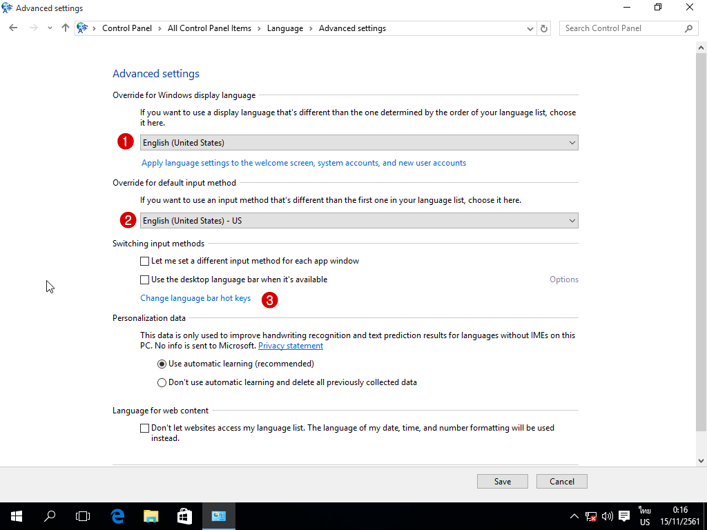Open File Explorer from taskbar
Image resolution: width=707 pixels, height=530 pixels.
pos(151,516)
